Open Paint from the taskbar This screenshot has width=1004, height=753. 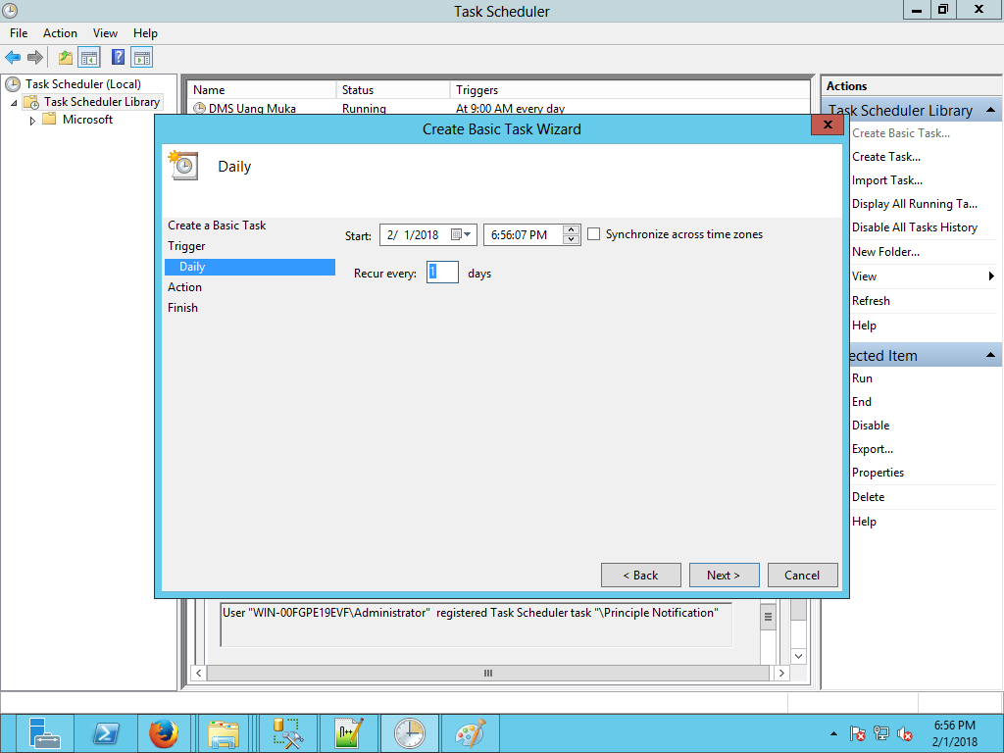[x=470, y=733]
